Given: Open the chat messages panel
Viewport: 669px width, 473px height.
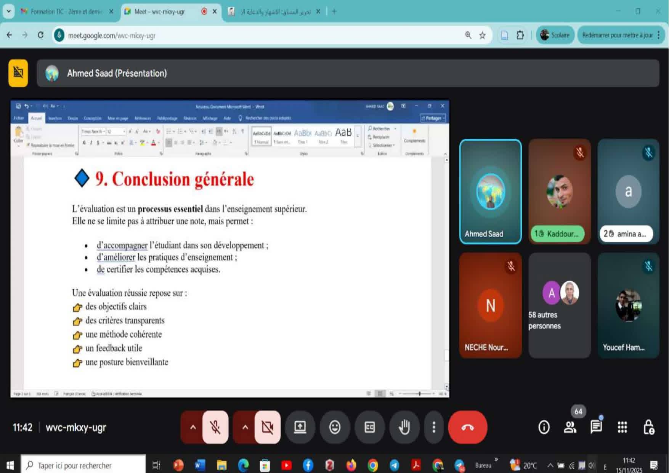Looking at the screenshot, I should point(596,427).
